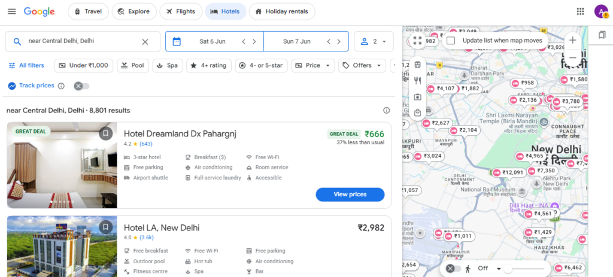Expand the Offers filter dropdown
613x277 pixels.
pos(362,66)
